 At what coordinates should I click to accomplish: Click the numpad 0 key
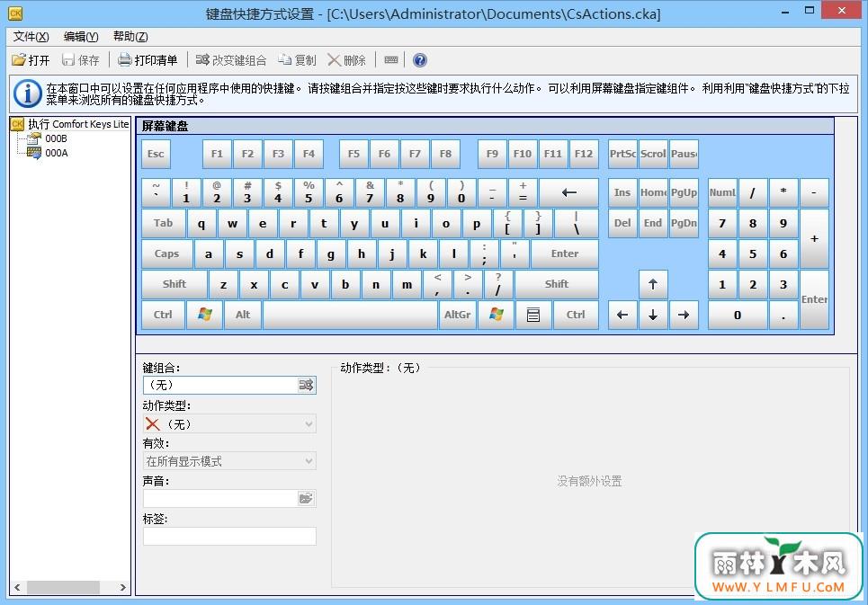(x=738, y=315)
